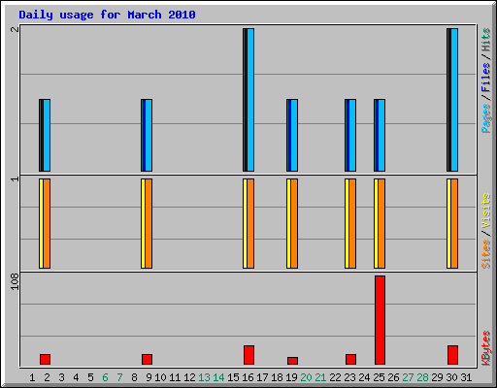Click the day '25' label on the bottom axis
Screen dimensions: 497x388
pos(379,377)
